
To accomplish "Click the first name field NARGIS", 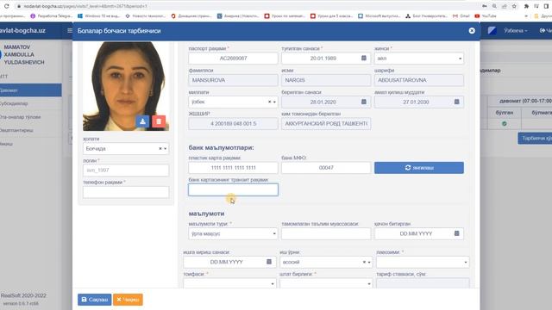I will [x=326, y=80].
